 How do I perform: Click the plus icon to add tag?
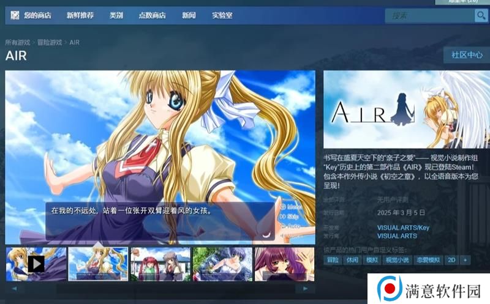click(x=466, y=260)
